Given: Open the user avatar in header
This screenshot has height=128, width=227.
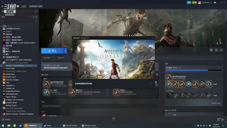Looking at the screenshot, I should click(199, 3).
